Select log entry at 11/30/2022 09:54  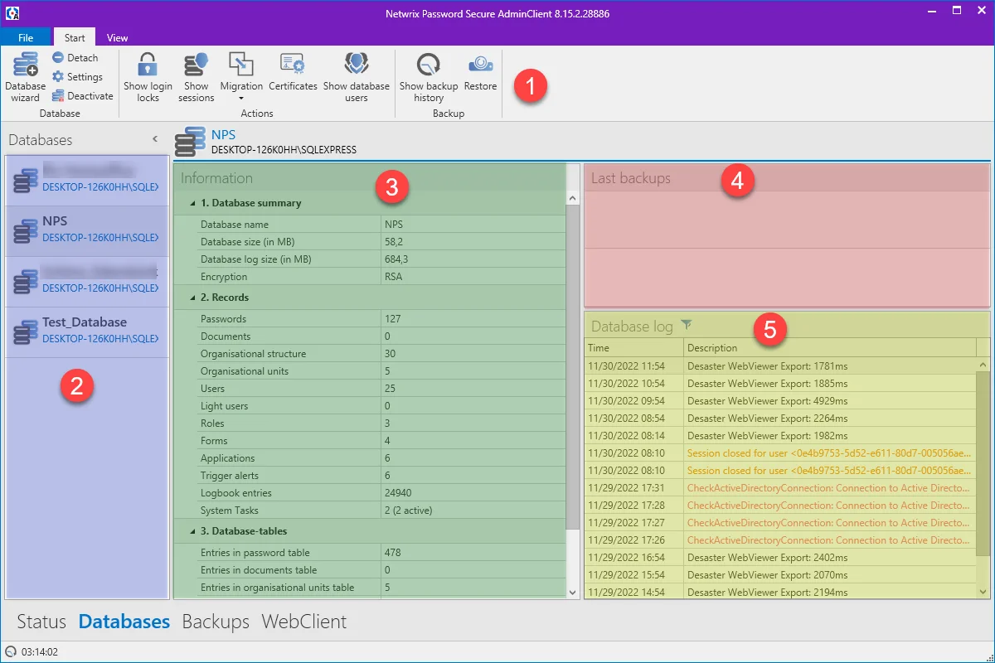click(x=781, y=401)
